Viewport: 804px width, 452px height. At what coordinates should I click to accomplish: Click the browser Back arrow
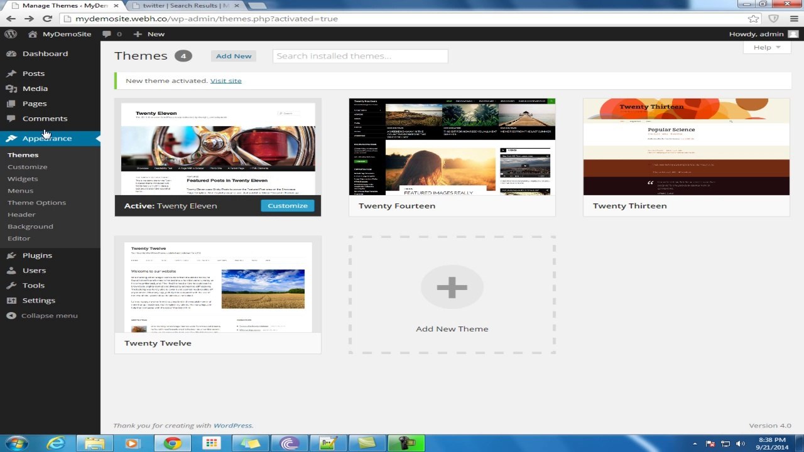(x=11, y=19)
